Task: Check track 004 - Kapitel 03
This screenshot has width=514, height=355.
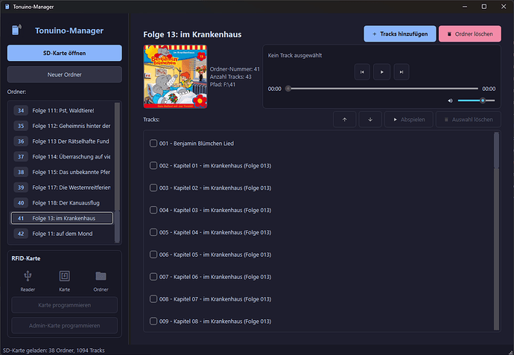Action: point(153,210)
